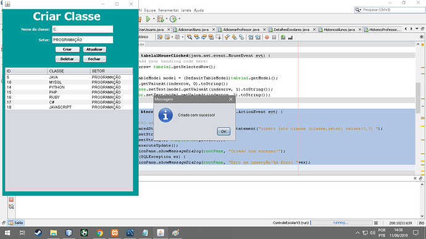
Task: Click the Find Selection magnifier icon in editor toolbar
Action: coord(190,37)
